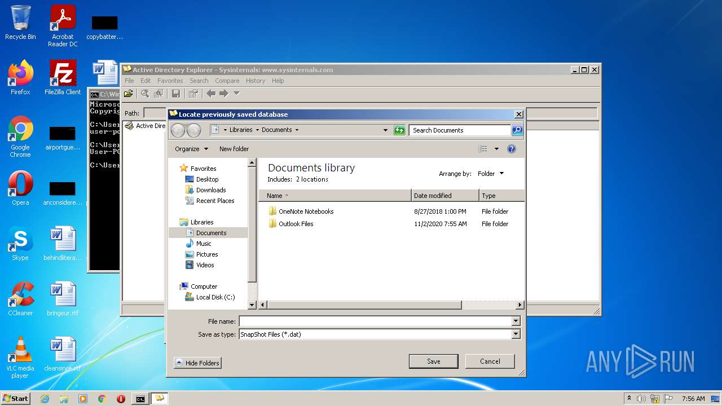Expand the arrow after Documents in breadcrumb
The height and width of the screenshot is (406, 722).
point(297,130)
